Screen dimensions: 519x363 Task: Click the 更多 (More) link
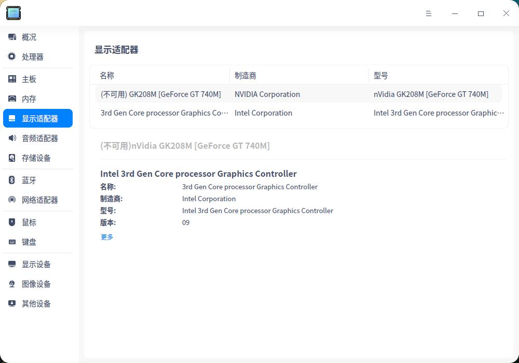(x=106, y=237)
